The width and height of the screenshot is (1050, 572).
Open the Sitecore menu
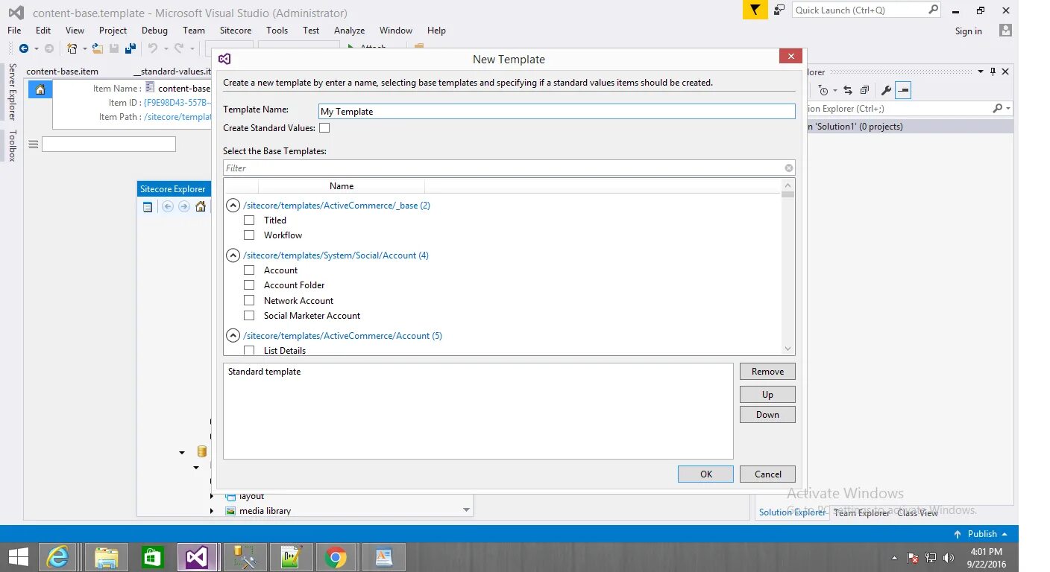pyautogui.click(x=236, y=31)
